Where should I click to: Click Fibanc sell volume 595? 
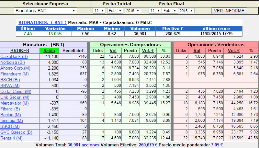click(201, 109)
